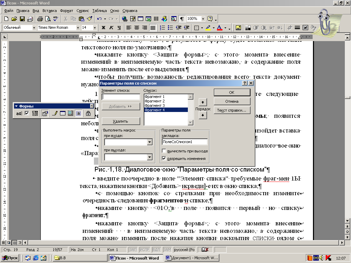The height and width of the screenshot is (263, 351).
Task: Apply bulleted list formatting
Action: tap(170, 28)
